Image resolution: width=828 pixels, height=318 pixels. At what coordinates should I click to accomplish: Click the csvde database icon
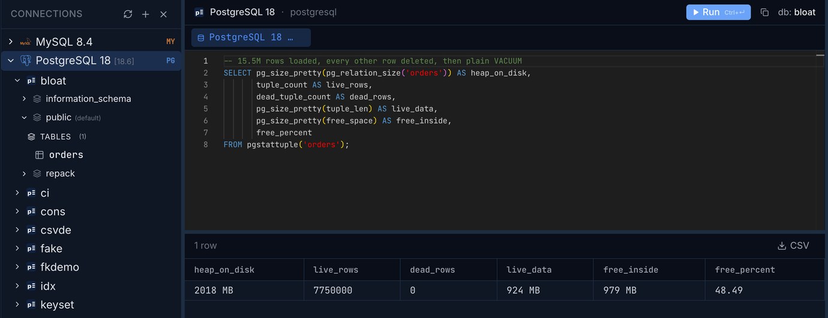coord(31,230)
